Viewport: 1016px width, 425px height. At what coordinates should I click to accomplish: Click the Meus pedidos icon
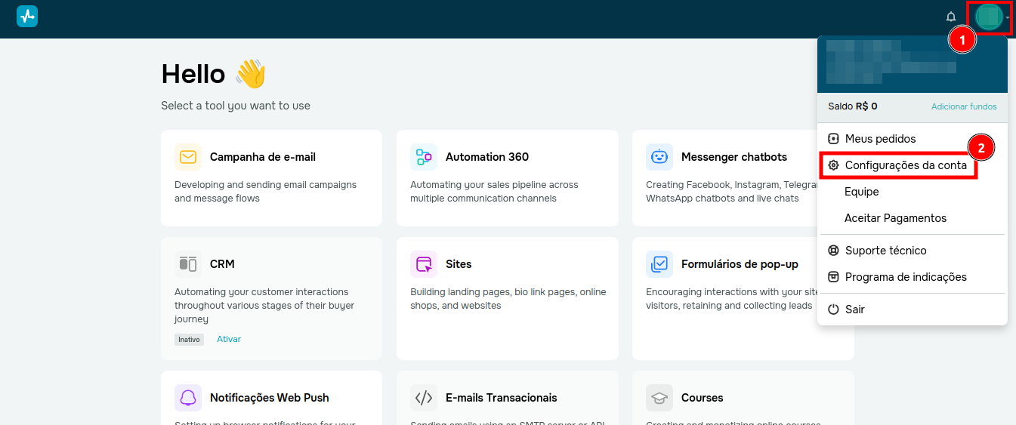coord(833,139)
